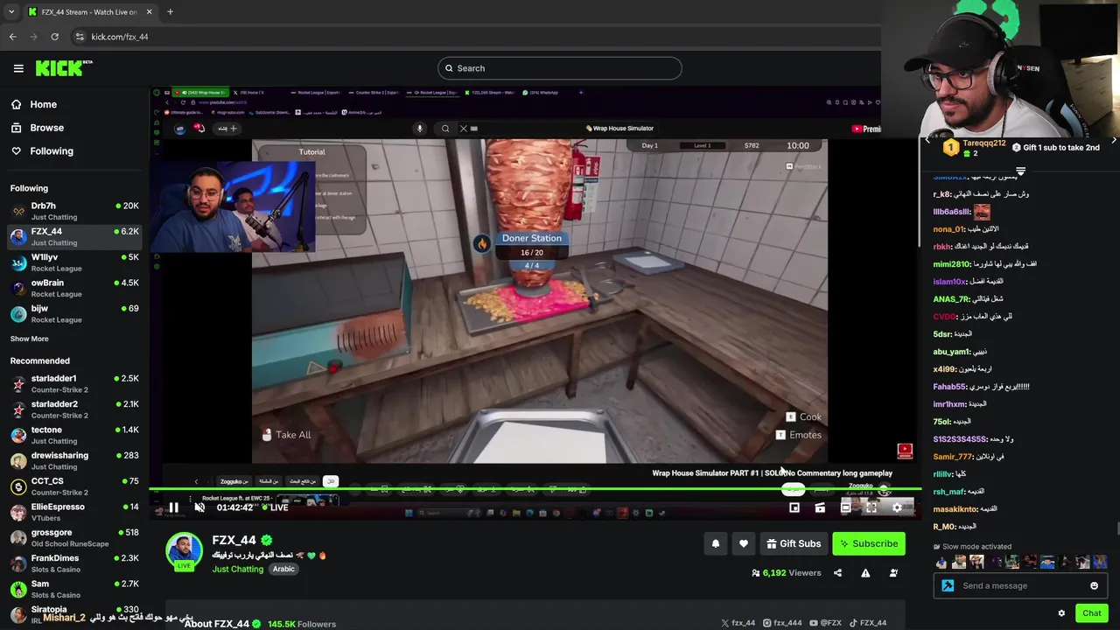Open FZX_44 TikTok link

[x=868, y=623]
